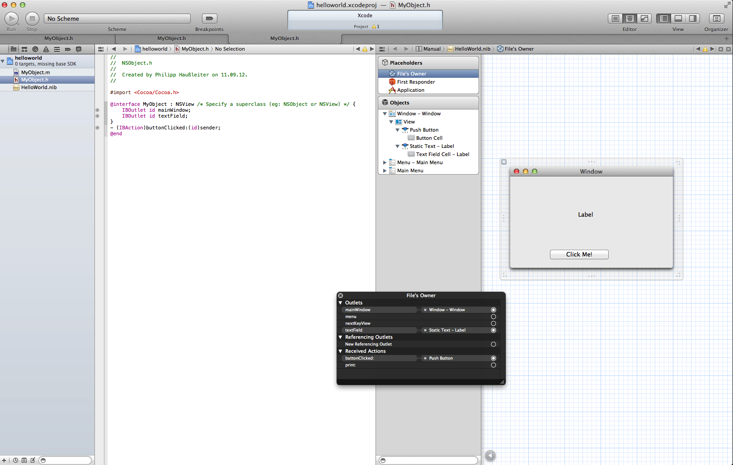Select the First Responder placeholder
The height and width of the screenshot is (465, 733).
coord(428,82)
